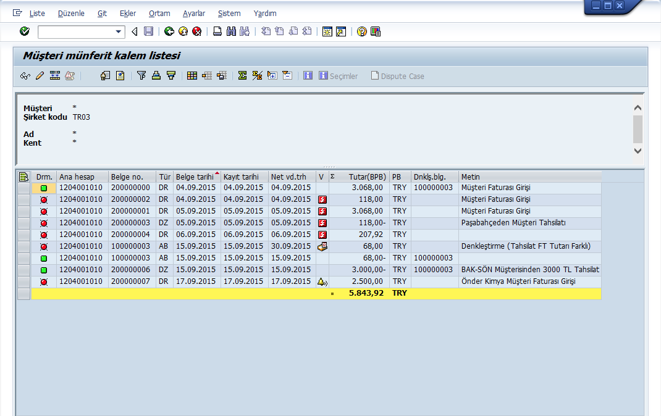Click the Change Document pencil icon
Image resolution: width=661 pixels, height=416 pixels.
(x=40, y=76)
